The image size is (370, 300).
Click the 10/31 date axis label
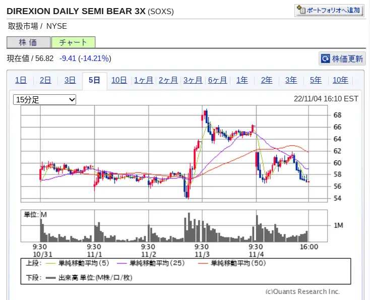43,255
